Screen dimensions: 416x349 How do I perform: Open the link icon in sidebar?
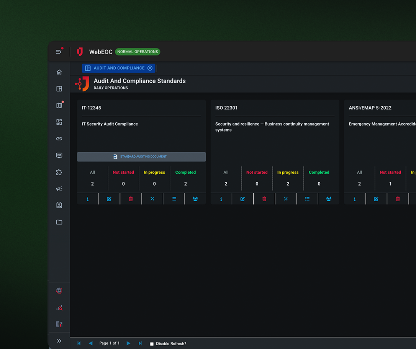click(59, 139)
